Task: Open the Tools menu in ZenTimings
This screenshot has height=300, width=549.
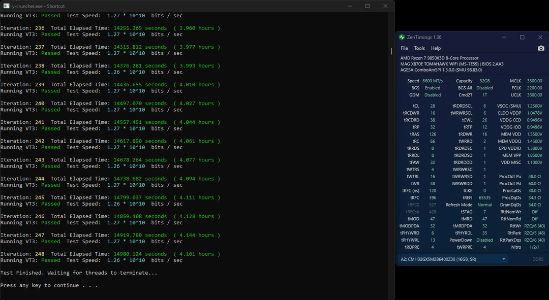Action: tap(419, 48)
